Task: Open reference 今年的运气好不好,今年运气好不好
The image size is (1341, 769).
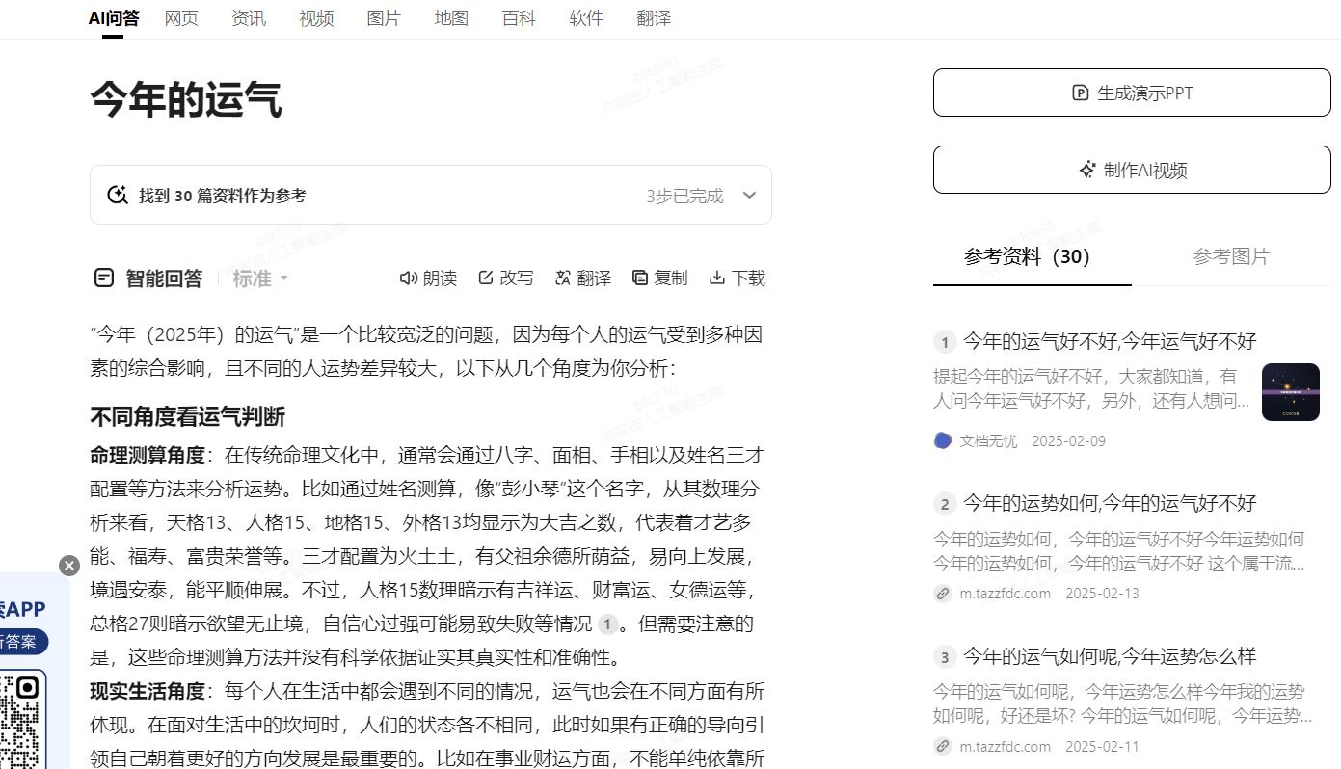Action: pos(1110,341)
